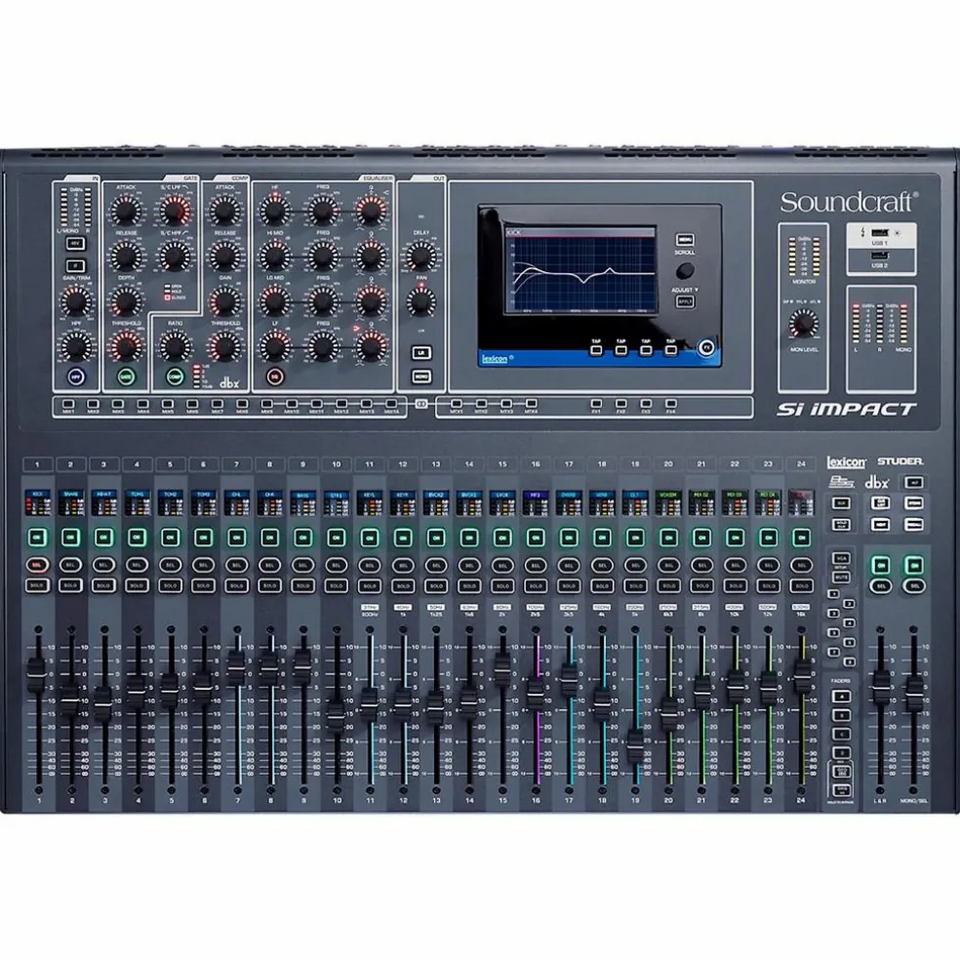
Task: Turn the output PAN knob
Action: click(421, 301)
